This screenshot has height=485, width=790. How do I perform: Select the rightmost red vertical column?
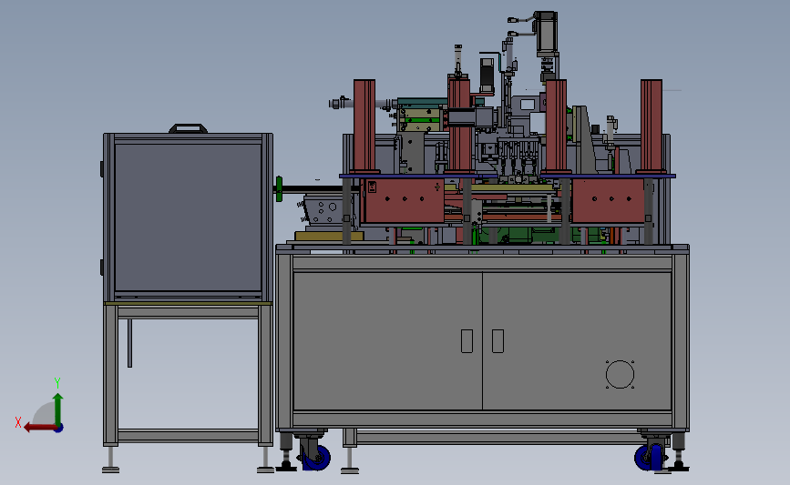point(651,126)
